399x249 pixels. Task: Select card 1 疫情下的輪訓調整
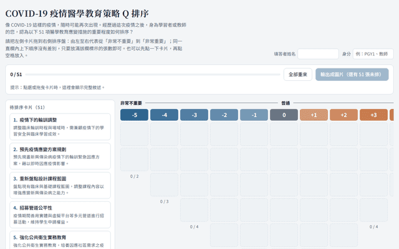(x=60, y=127)
